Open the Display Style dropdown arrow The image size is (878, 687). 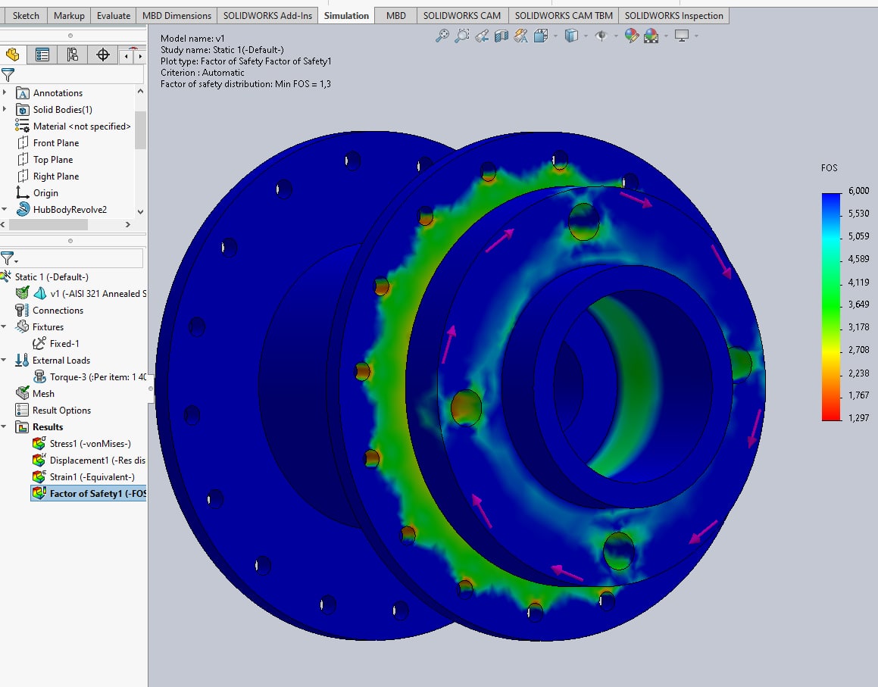(x=586, y=36)
